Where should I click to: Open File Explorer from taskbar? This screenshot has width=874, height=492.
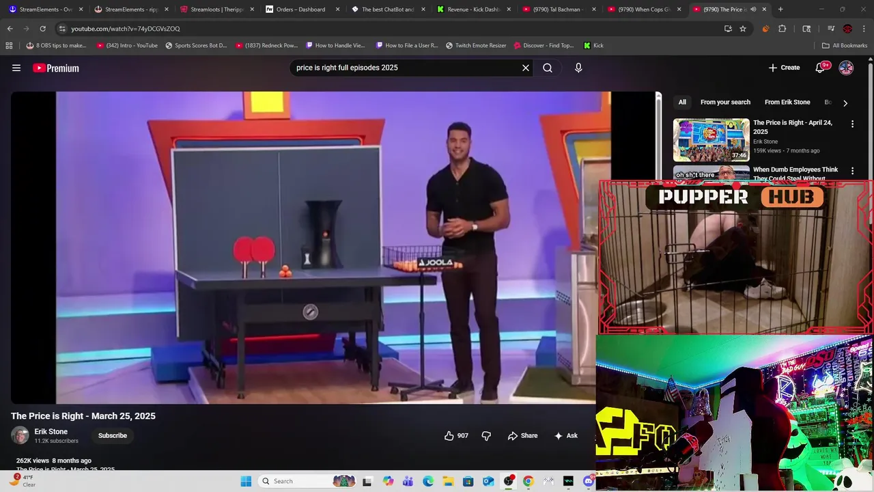[x=448, y=481]
